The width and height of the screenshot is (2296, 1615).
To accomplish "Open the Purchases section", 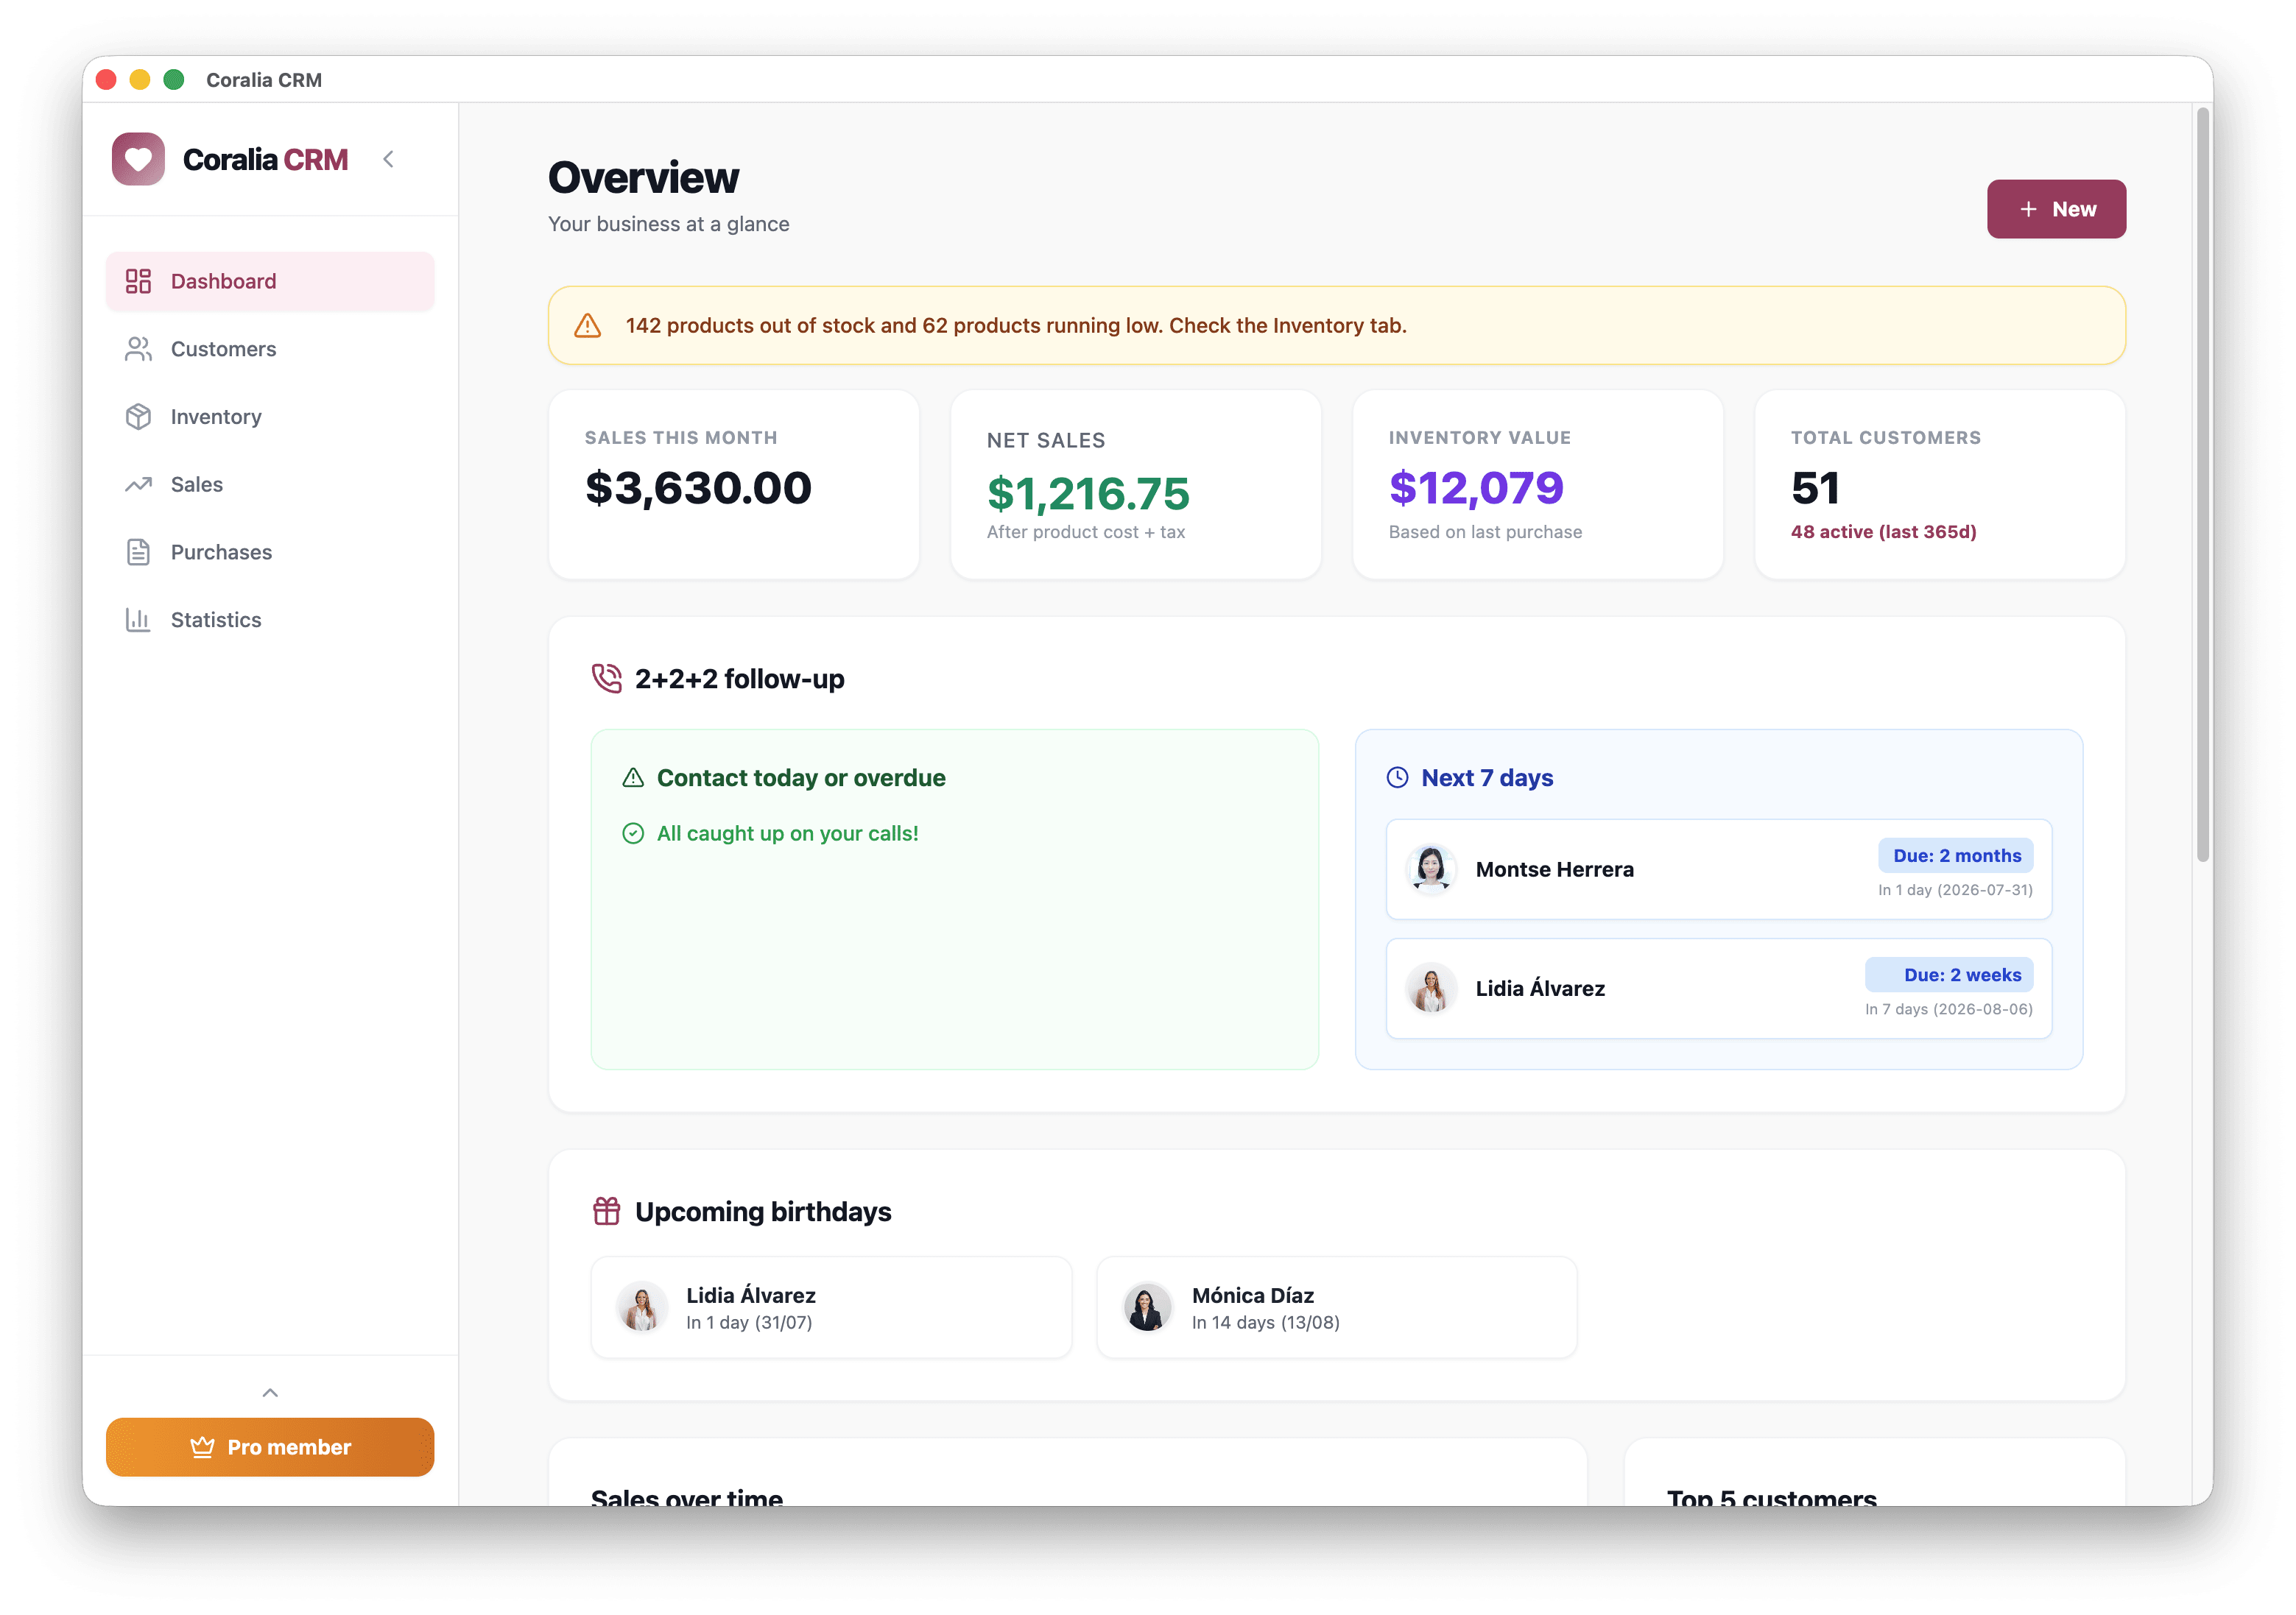I will click(270, 551).
